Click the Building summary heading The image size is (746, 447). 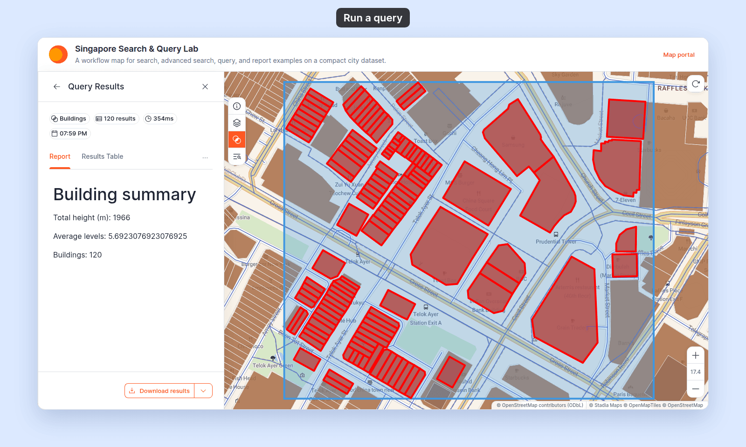(124, 195)
